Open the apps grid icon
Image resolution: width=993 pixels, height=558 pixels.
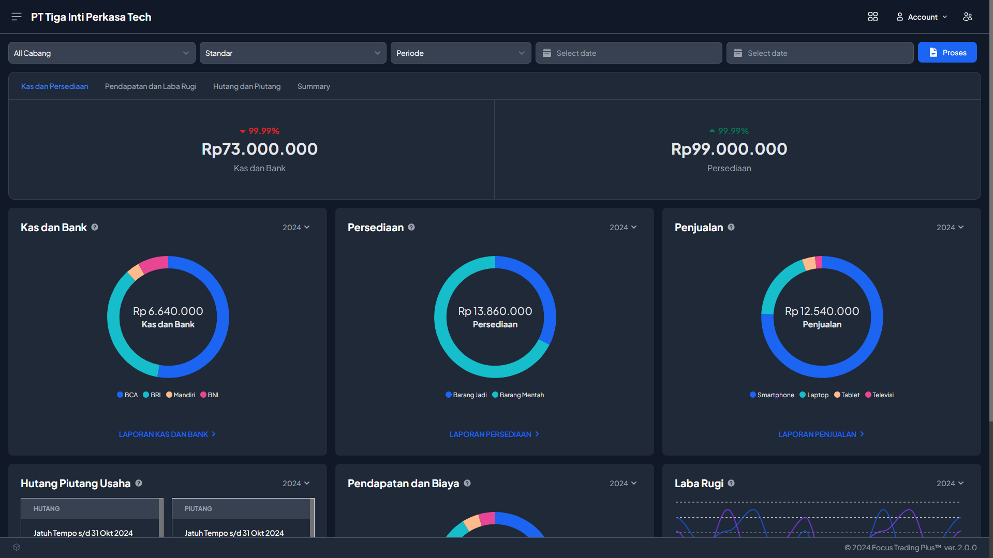pos(872,17)
